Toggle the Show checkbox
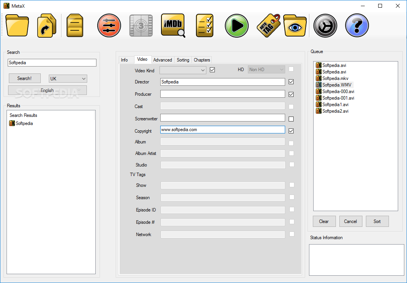Screen dimensions: 407x283 (x=292, y=185)
